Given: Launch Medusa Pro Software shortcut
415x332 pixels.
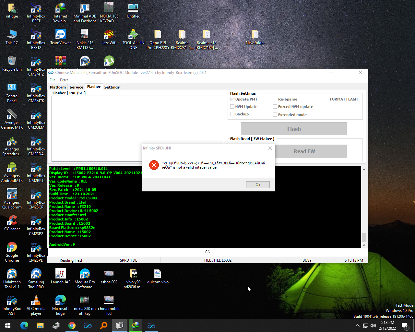Looking at the screenshot, I should point(85,279).
